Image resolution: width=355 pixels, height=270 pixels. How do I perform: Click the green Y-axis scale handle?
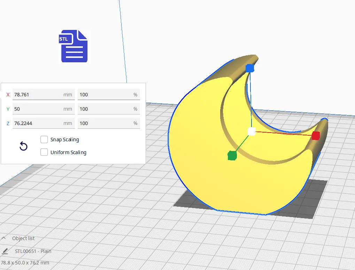[x=232, y=156]
